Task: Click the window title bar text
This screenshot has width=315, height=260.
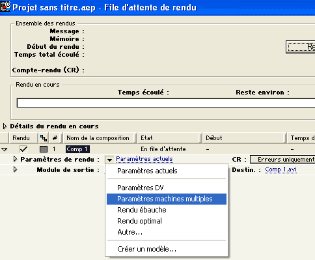Action: (105, 7)
